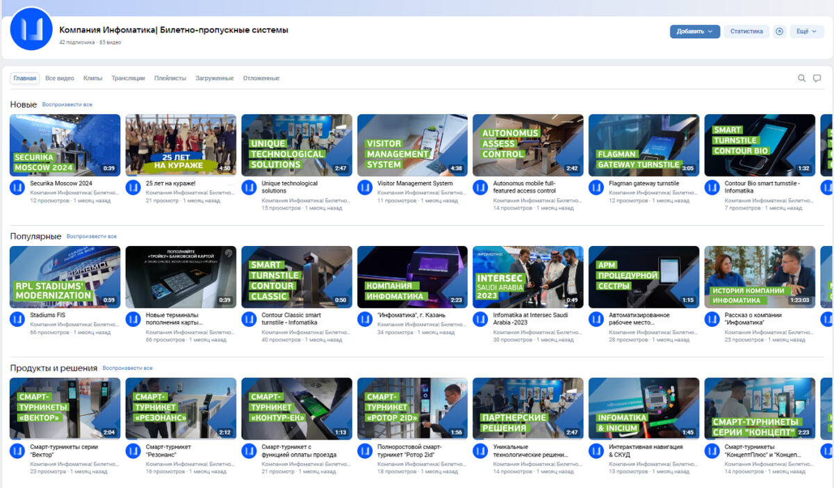Viewport: 834px width, 488px height.
Task: Open the Трансляции tab
Action: [128, 79]
